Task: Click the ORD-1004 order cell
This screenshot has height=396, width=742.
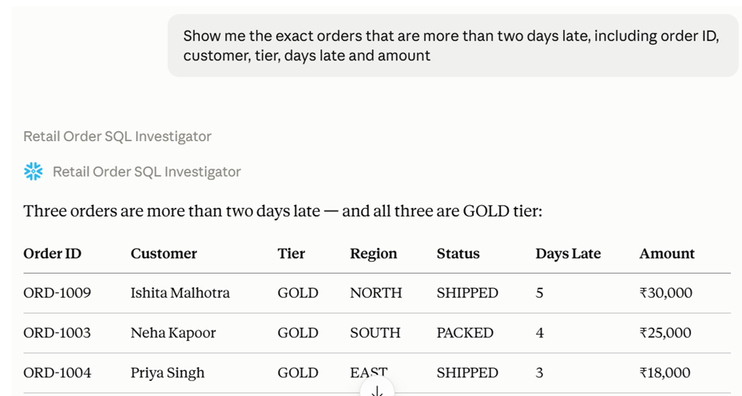Action: point(57,372)
